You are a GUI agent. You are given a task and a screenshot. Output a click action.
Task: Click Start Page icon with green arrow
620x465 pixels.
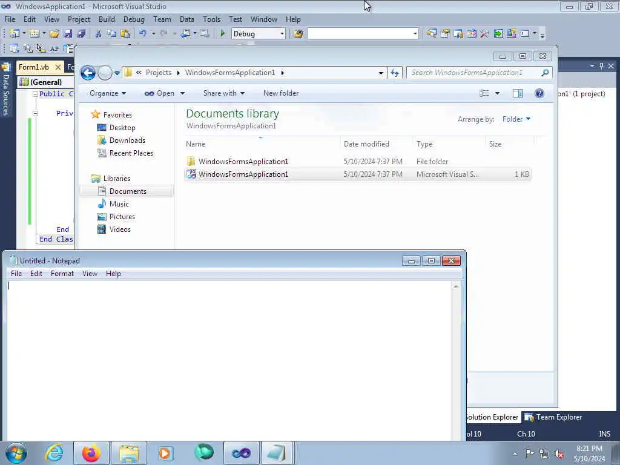coord(498,34)
